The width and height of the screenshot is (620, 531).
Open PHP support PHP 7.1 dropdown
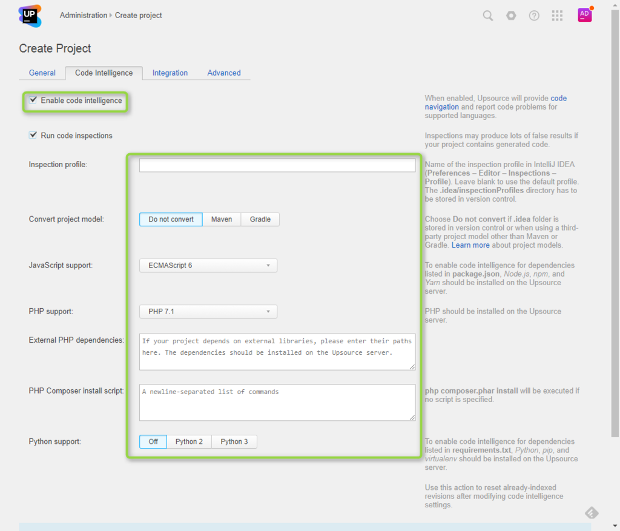tap(208, 311)
